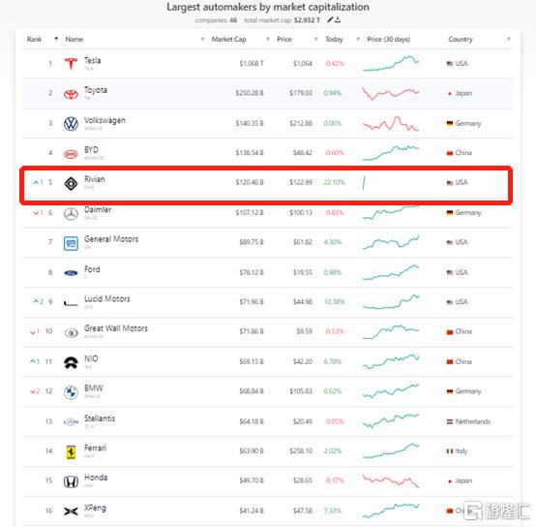
Task: Click the download icon beside market cap total
Action: click(338, 19)
